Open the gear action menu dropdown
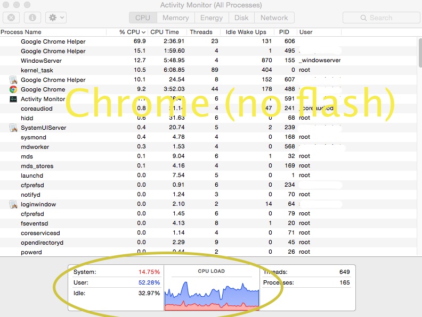Screen dimensions: 422x317 56,18
